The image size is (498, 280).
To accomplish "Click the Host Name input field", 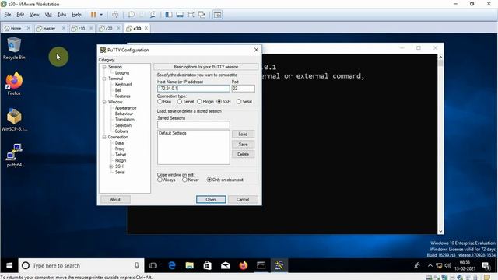I will click(x=194, y=89).
